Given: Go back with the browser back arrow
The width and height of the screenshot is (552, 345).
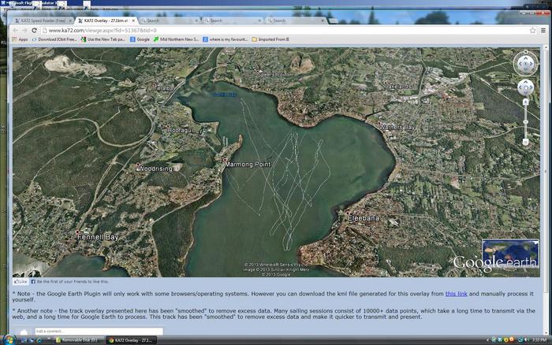Looking at the screenshot, I should click(x=14, y=30).
